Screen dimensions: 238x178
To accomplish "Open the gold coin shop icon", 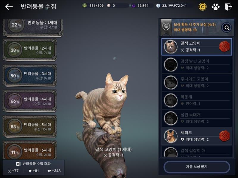I will tap(203, 7).
